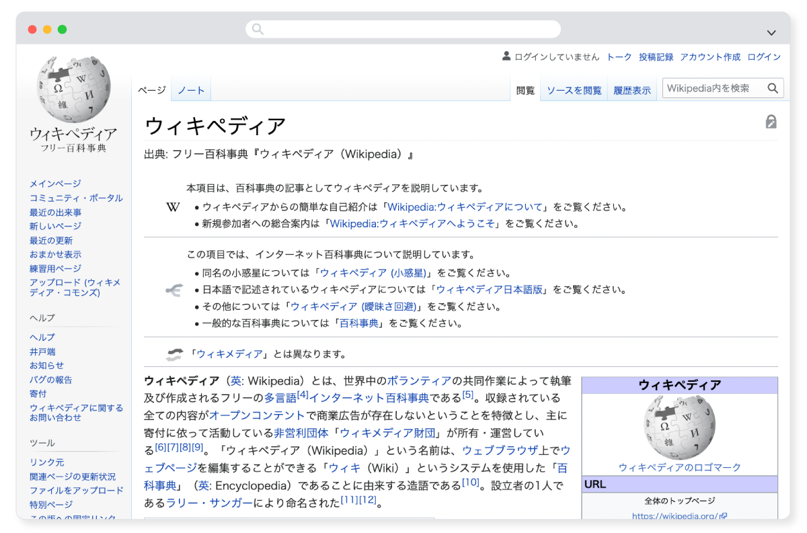The height and width of the screenshot is (533, 807).
Task: Open the ウィキメディア link in distinction notice
Action: (229, 354)
